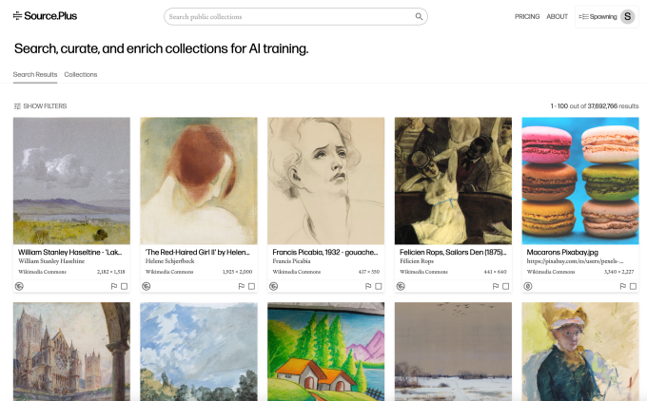Image resolution: width=647 pixels, height=401 pixels.
Task: Expand the Show Filters panel
Action: pyautogui.click(x=40, y=106)
